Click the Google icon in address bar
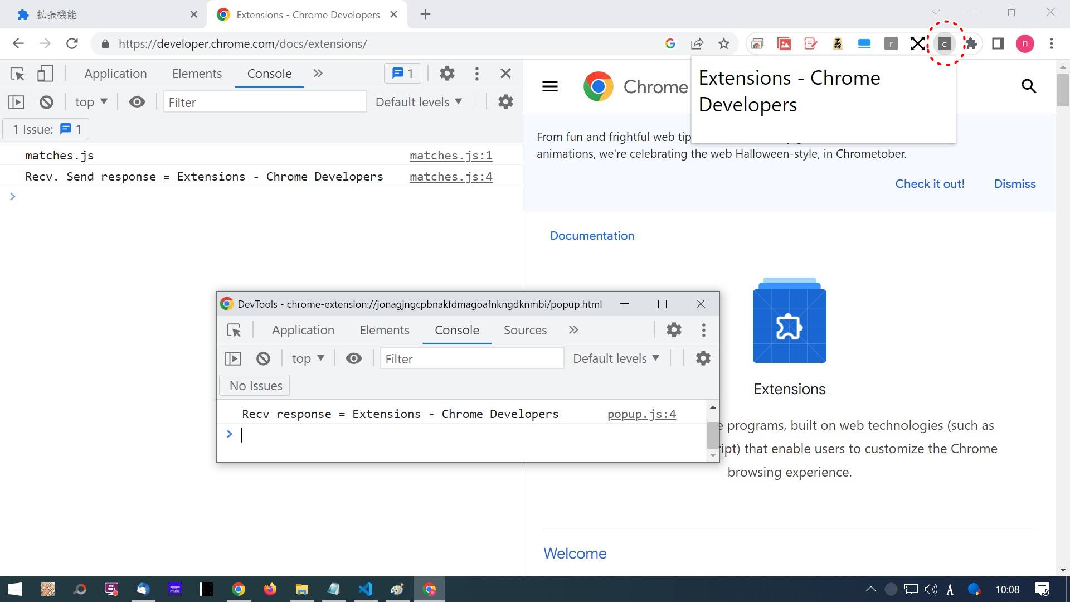 tap(670, 43)
